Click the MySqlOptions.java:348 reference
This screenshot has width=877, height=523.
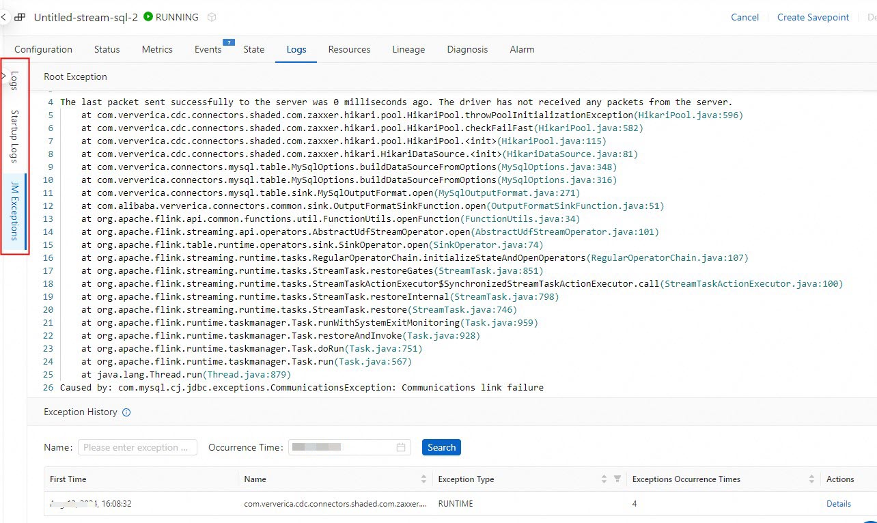556,167
